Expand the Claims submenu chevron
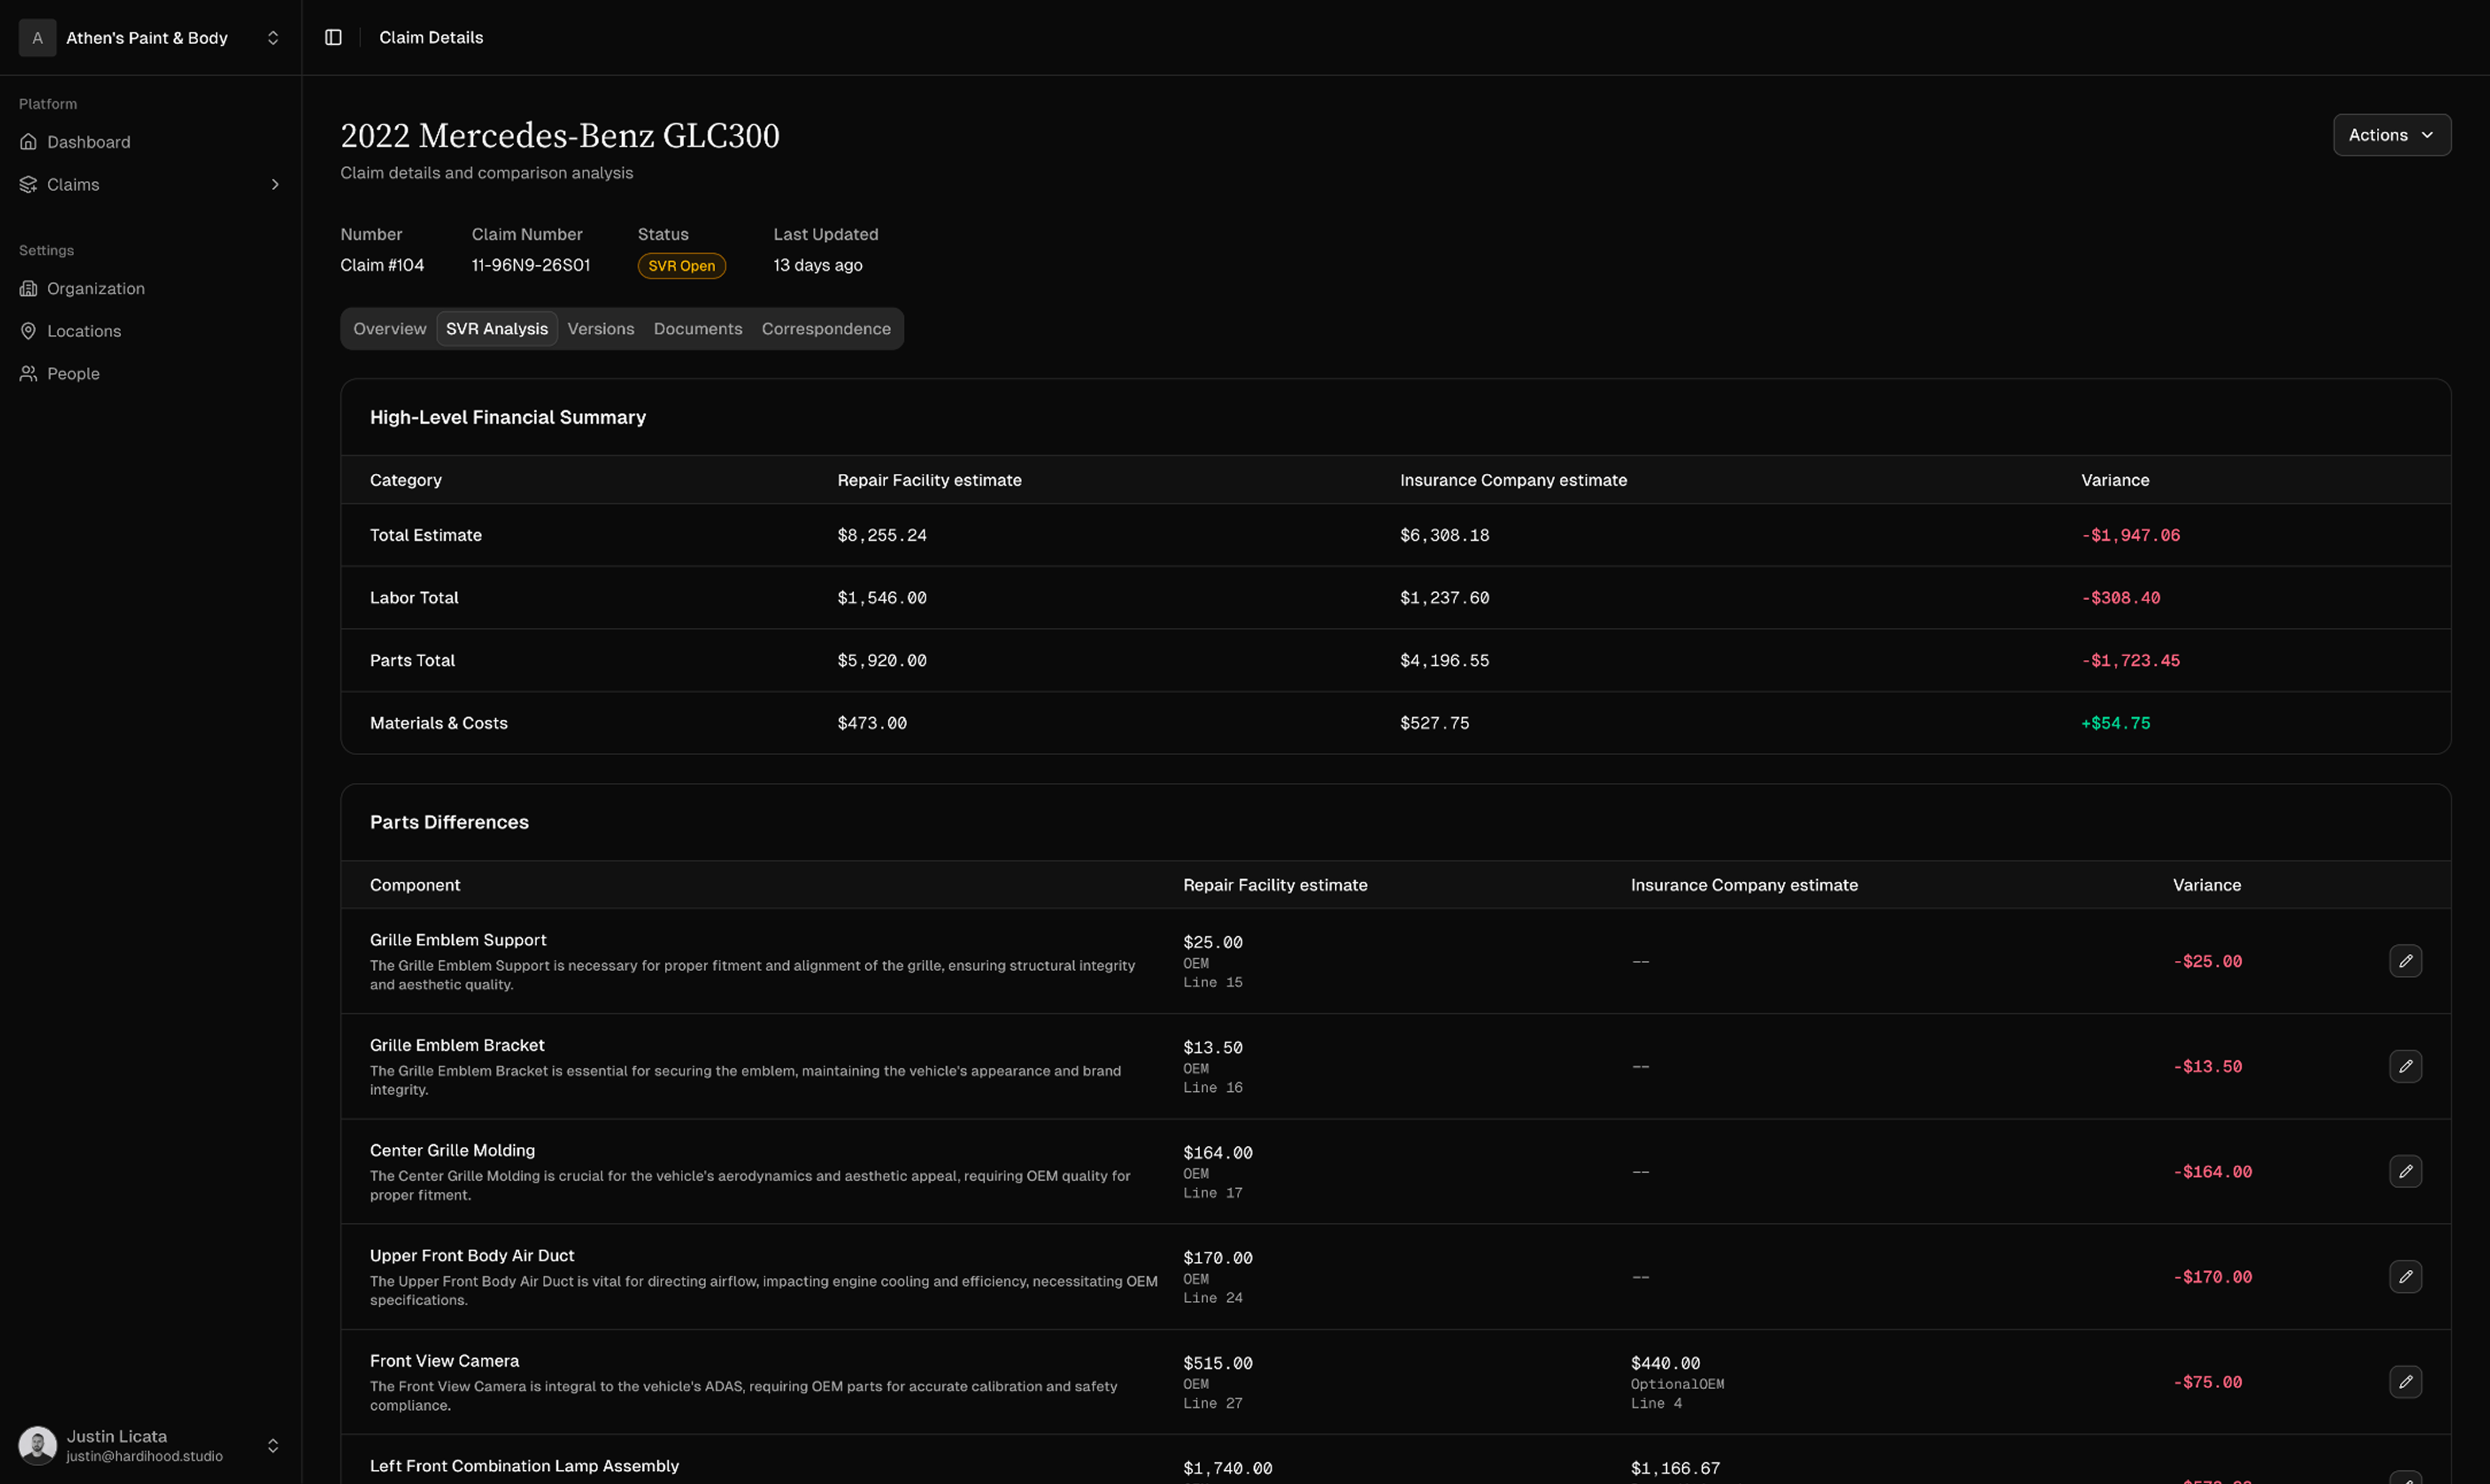The height and width of the screenshot is (1484, 2490). point(275,184)
